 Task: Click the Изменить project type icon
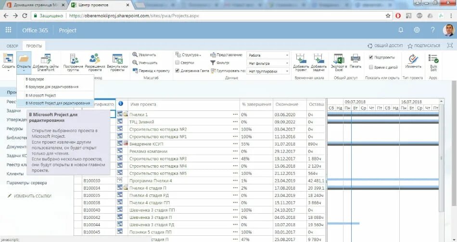point(413,59)
